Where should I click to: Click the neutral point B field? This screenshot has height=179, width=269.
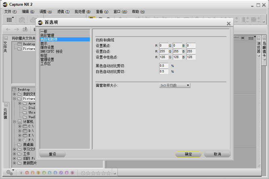[x=191, y=57]
